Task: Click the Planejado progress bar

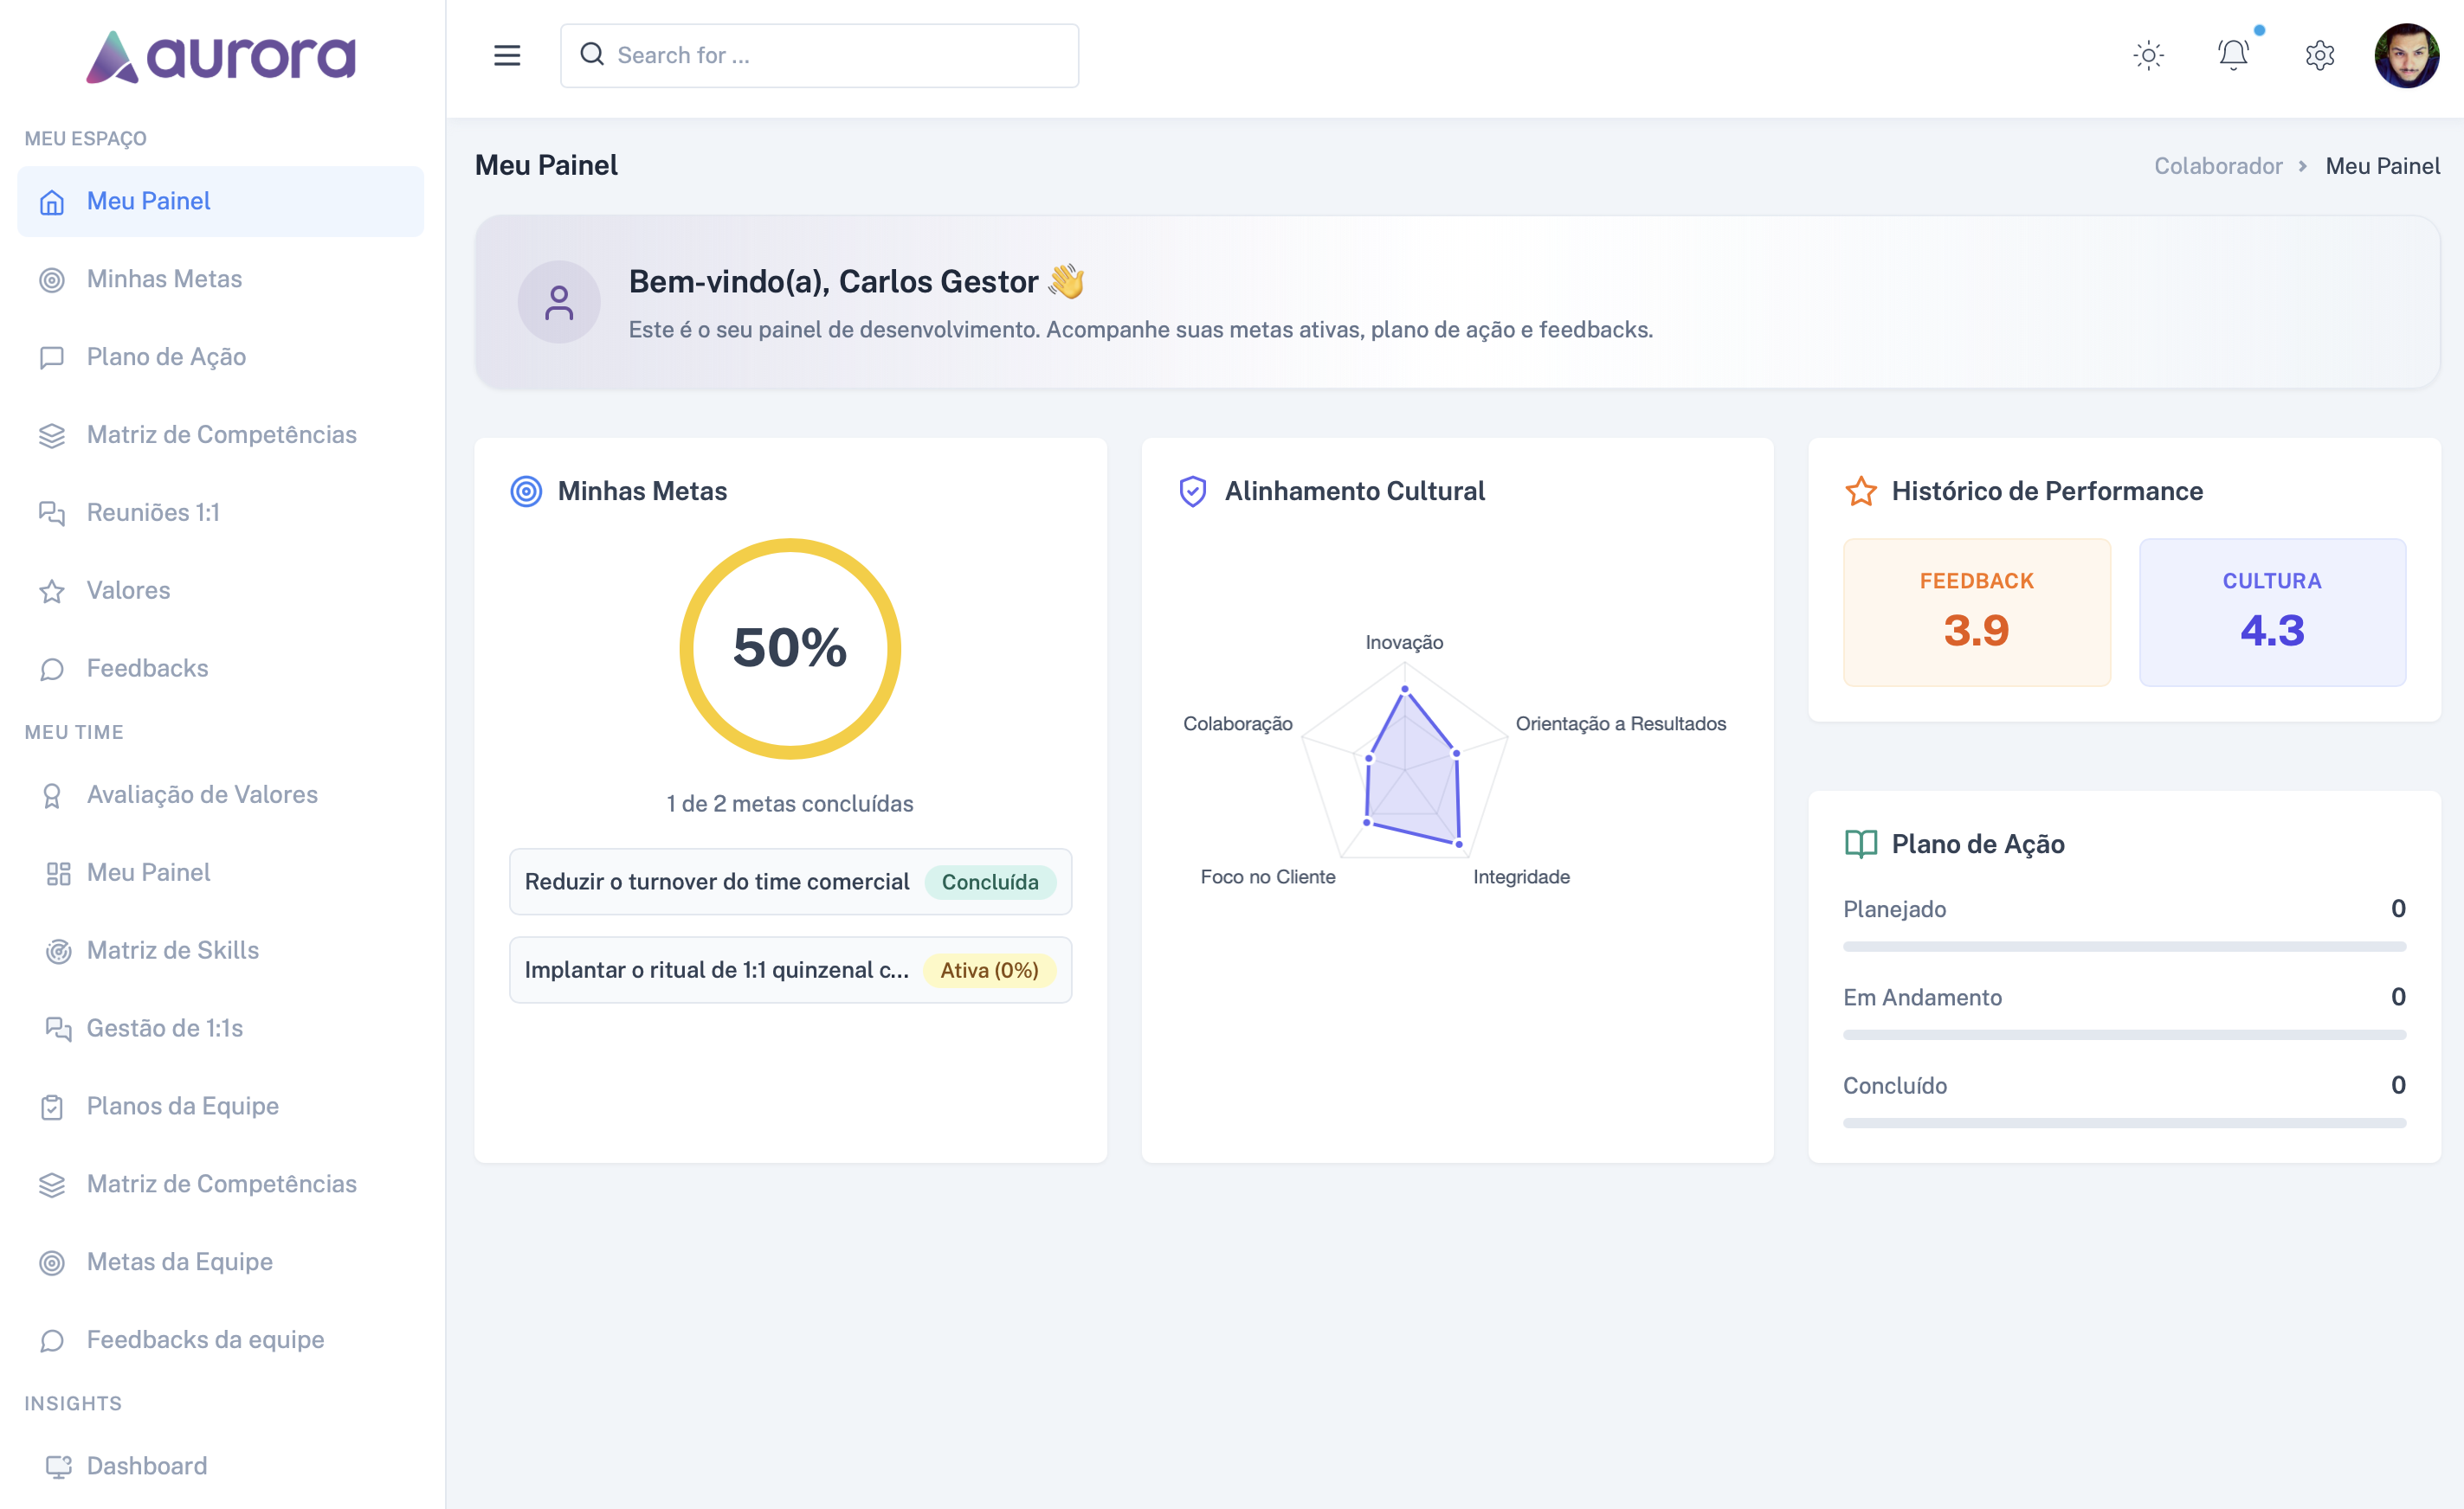Action: point(2124,947)
